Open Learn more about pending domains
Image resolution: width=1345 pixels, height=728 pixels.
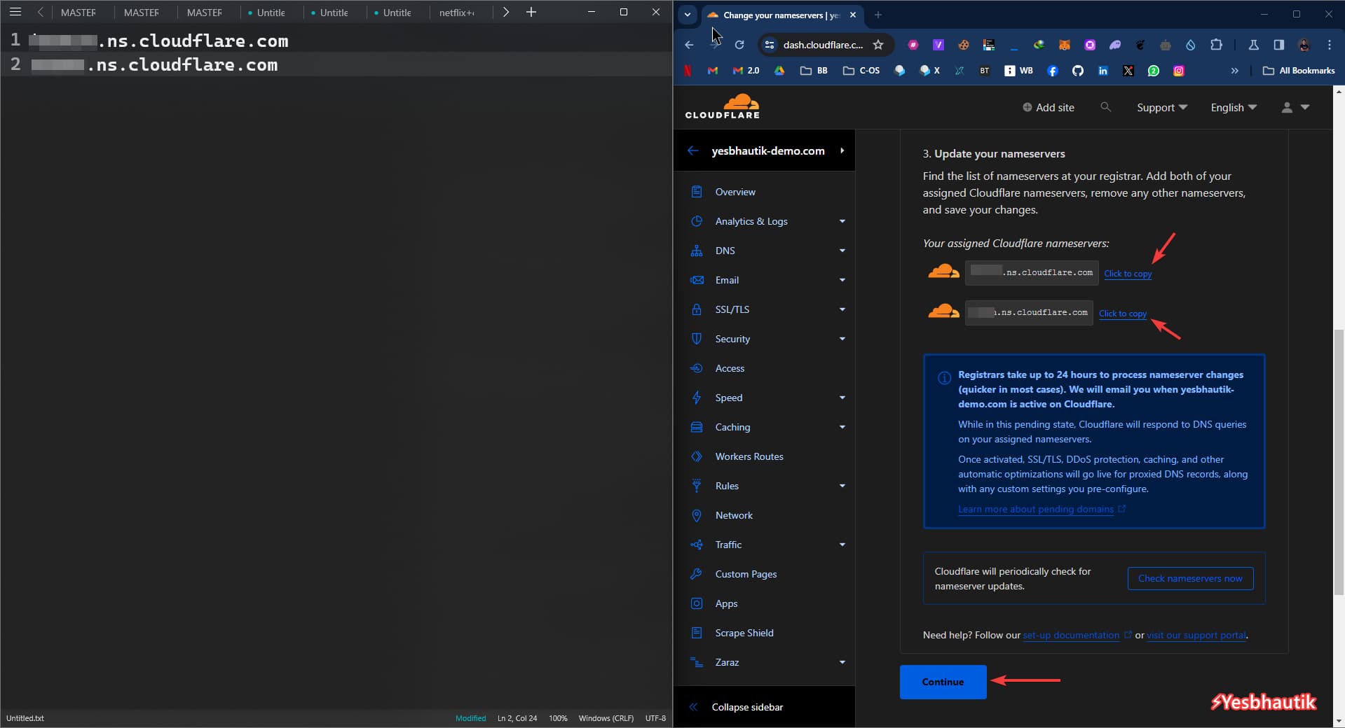pos(1035,509)
